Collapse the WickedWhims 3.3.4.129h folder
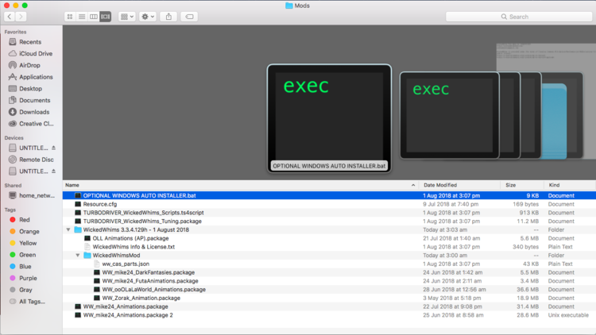The image size is (596, 335). pos(68,229)
